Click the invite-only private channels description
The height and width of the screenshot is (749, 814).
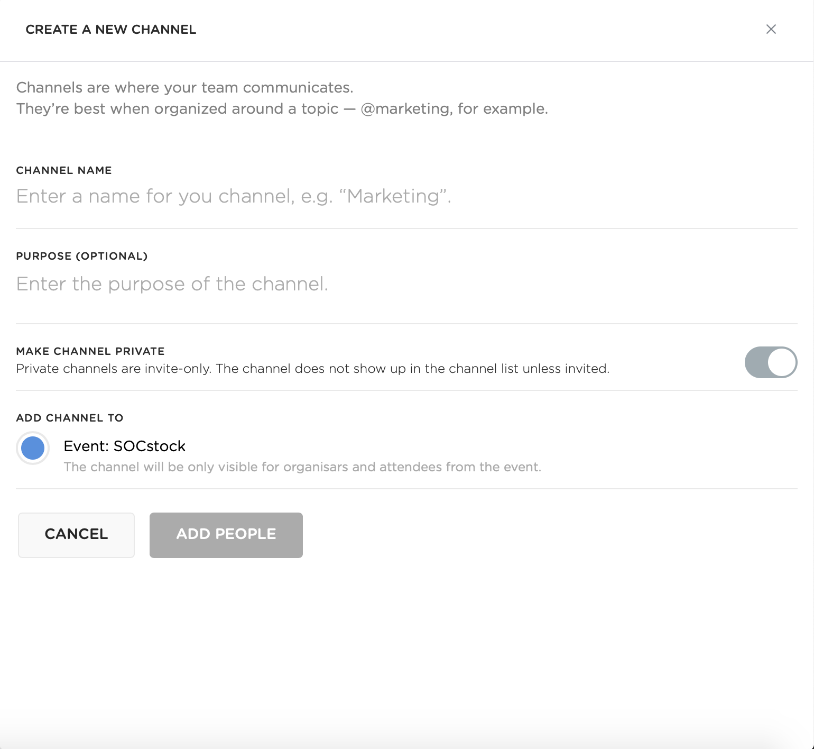point(312,369)
